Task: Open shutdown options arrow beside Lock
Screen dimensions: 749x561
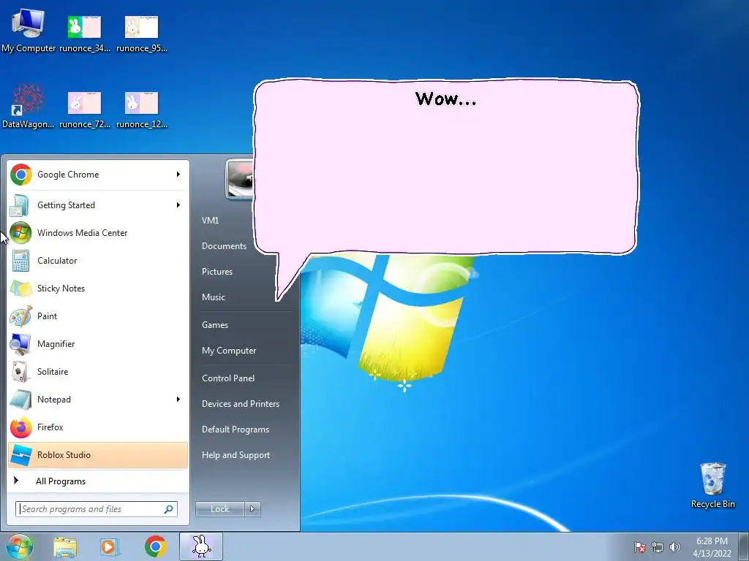Action: coord(252,509)
